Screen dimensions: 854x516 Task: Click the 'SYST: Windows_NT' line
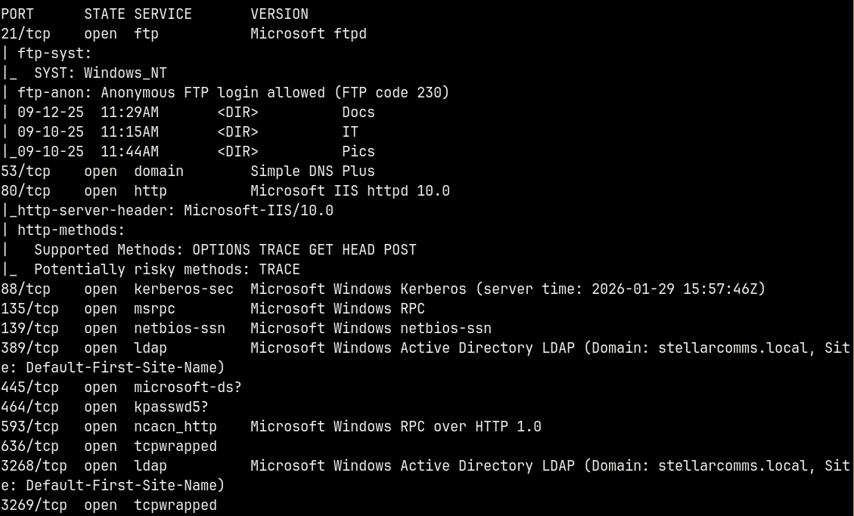click(100, 73)
